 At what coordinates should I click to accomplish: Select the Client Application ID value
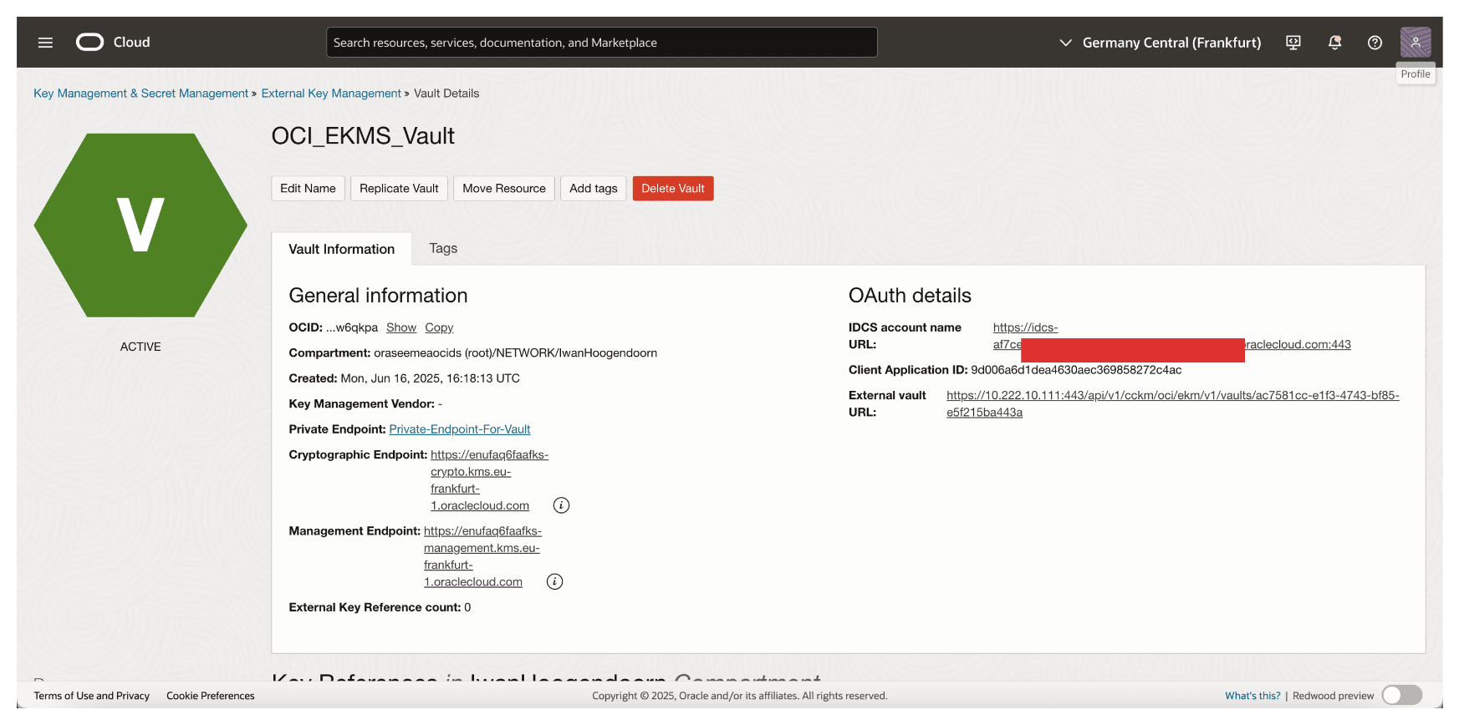[x=1076, y=370]
